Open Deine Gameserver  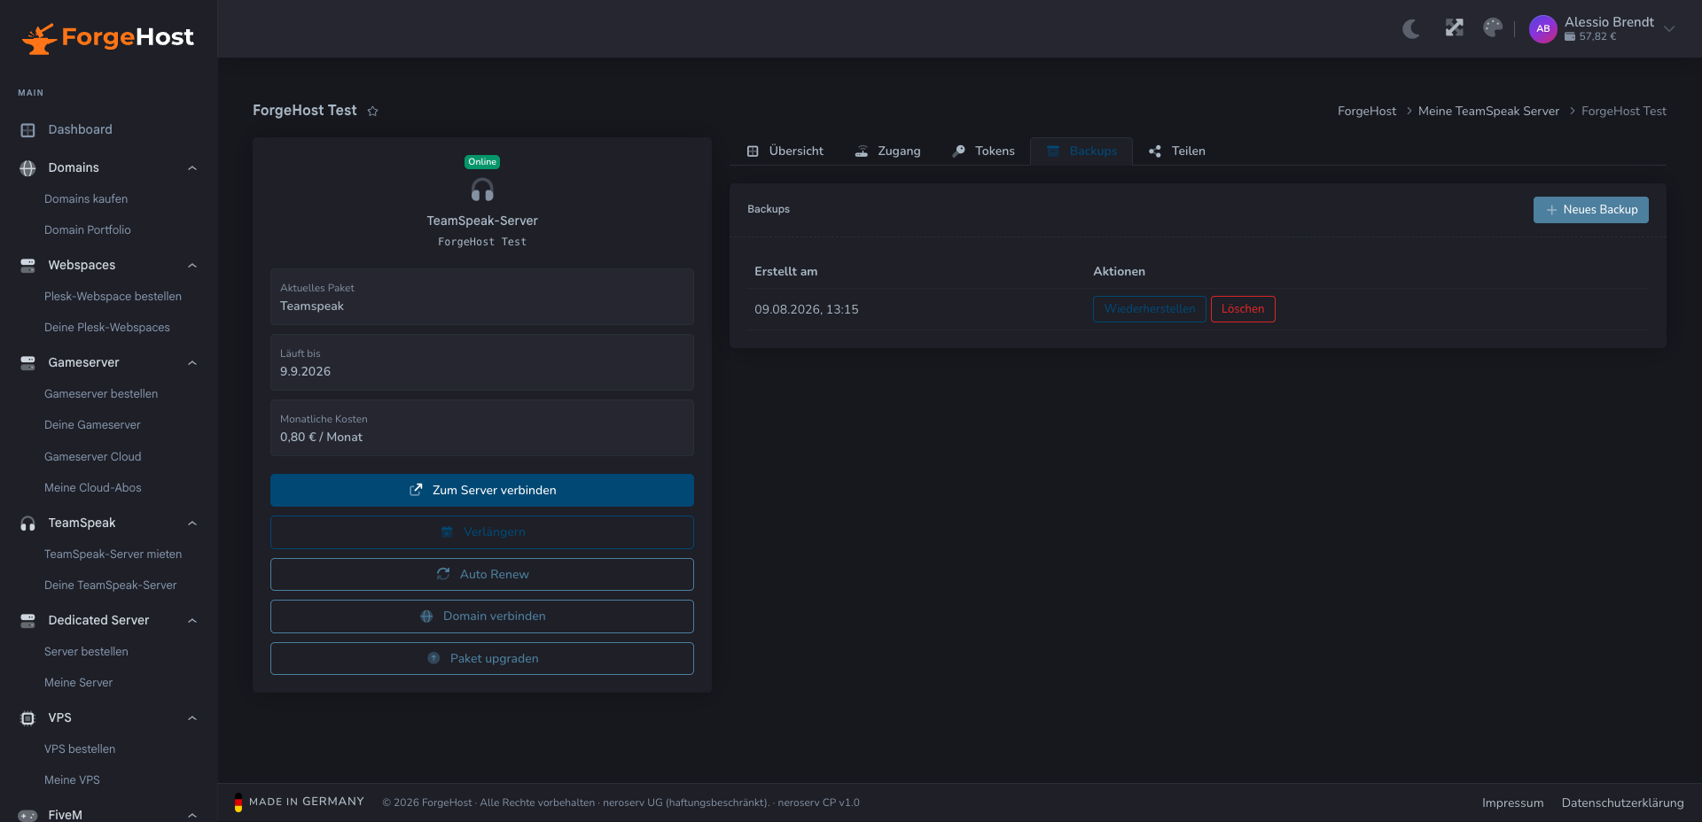pos(92,425)
